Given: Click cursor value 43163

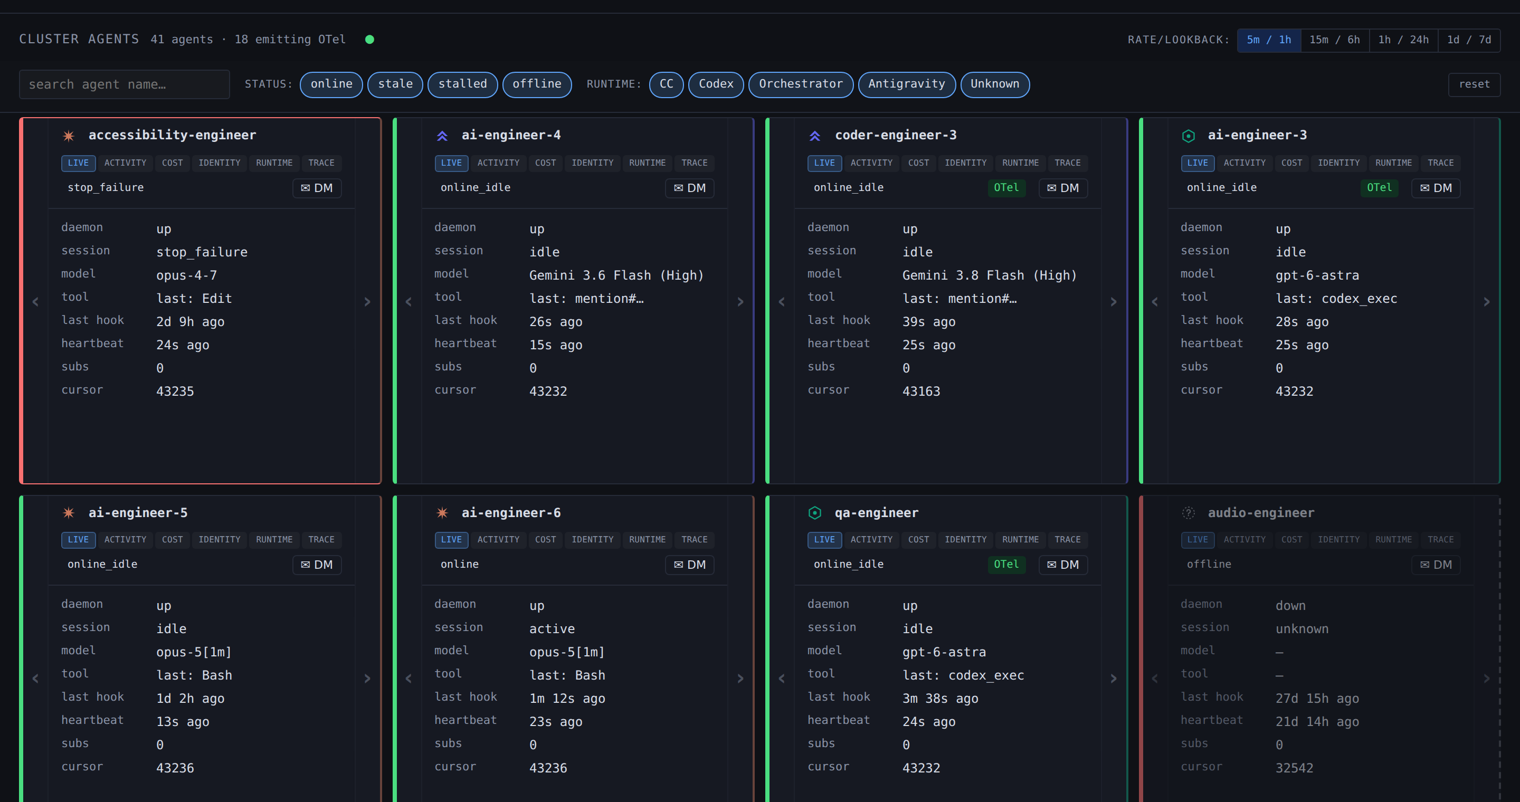Looking at the screenshot, I should pos(921,392).
